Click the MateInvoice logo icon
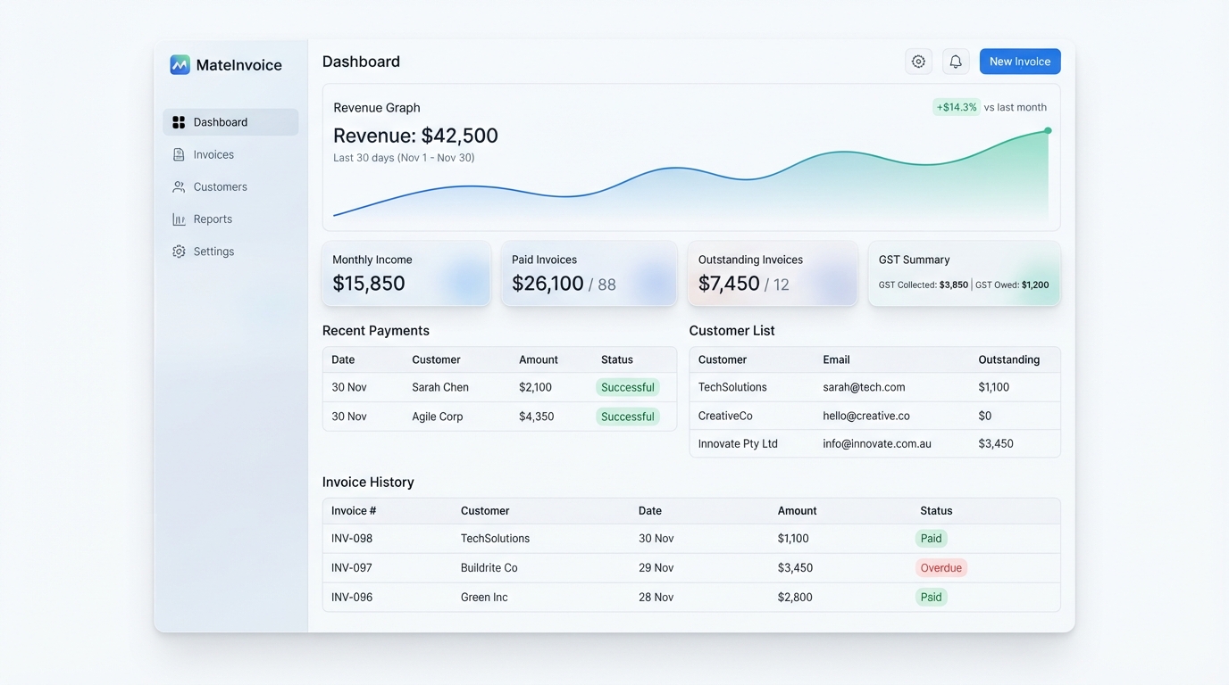The image size is (1229, 685). (180, 65)
